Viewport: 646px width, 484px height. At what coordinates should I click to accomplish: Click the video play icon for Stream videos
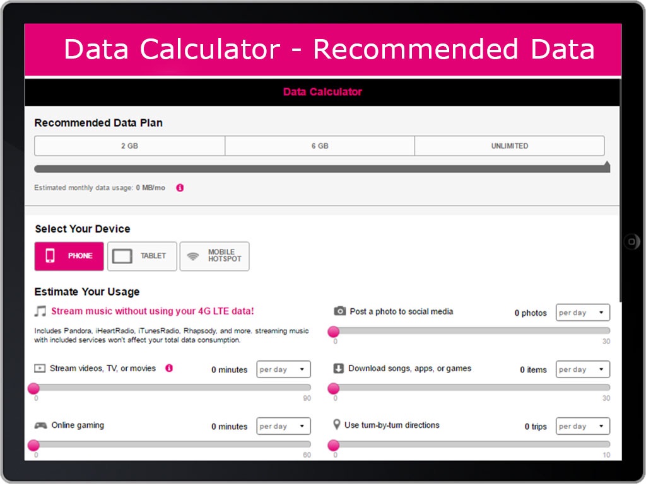click(x=40, y=368)
